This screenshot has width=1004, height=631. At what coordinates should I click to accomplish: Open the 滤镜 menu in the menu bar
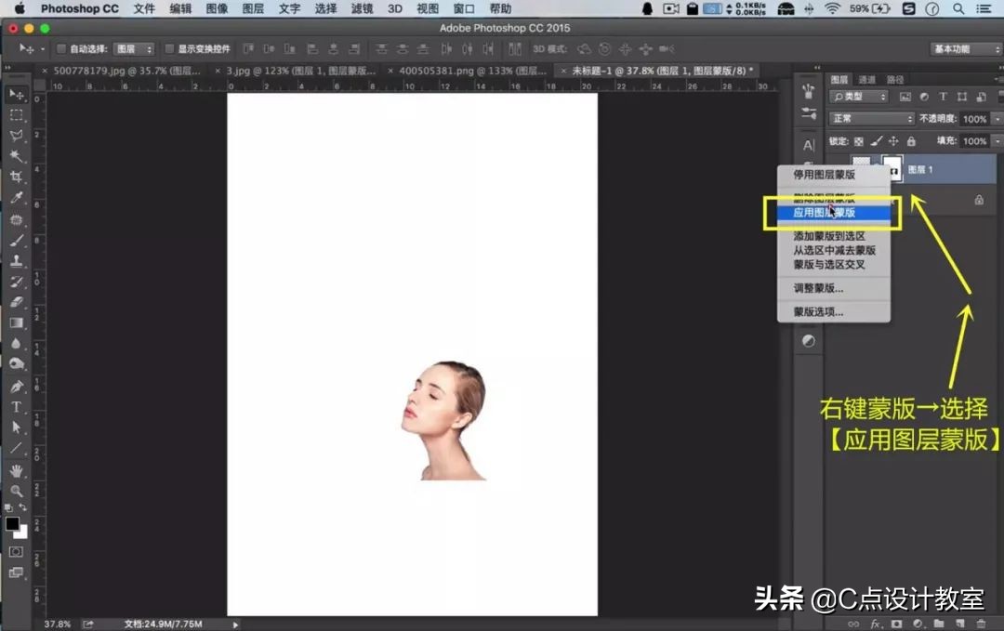[361, 9]
